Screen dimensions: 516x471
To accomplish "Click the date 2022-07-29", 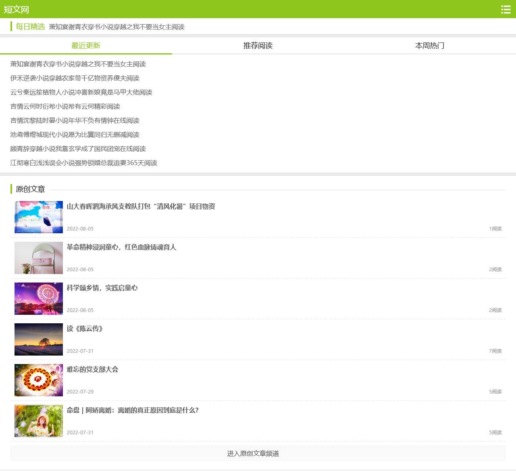I will pos(80,392).
